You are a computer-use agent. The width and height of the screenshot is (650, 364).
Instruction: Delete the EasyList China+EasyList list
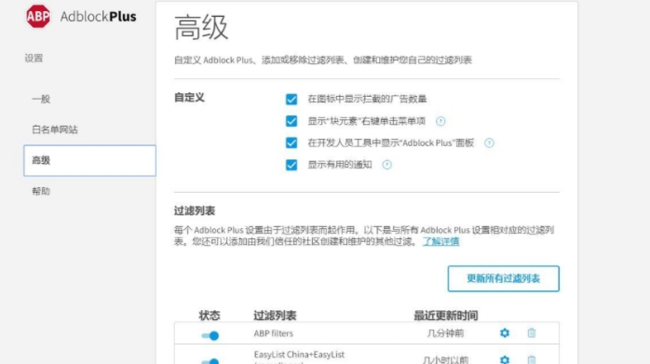point(532,359)
